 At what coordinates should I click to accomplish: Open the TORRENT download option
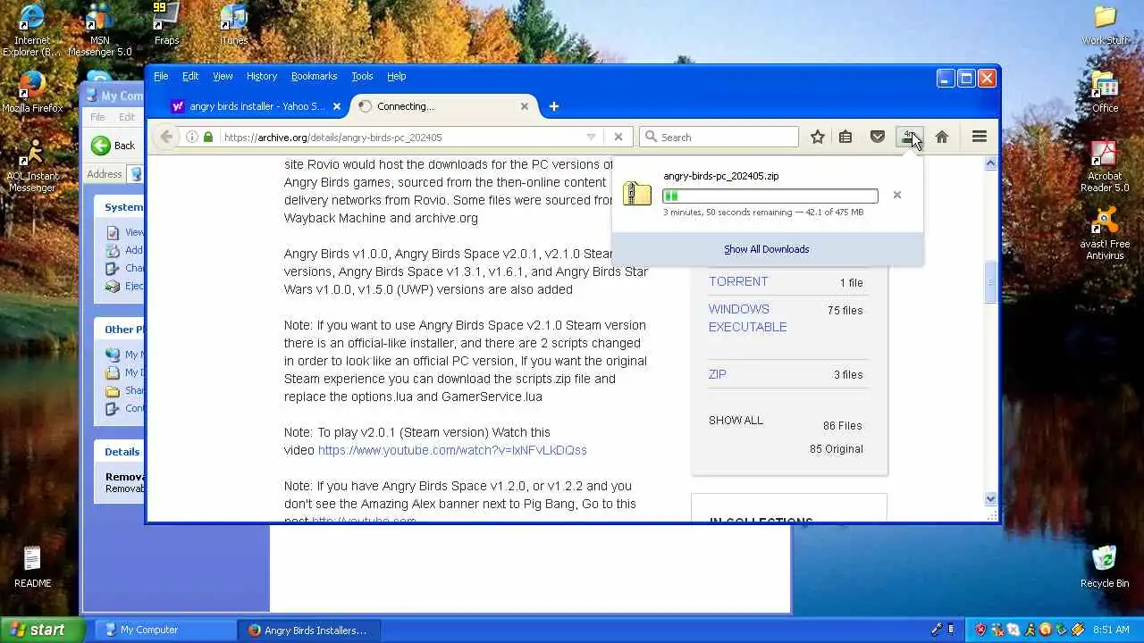(x=738, y=281)
